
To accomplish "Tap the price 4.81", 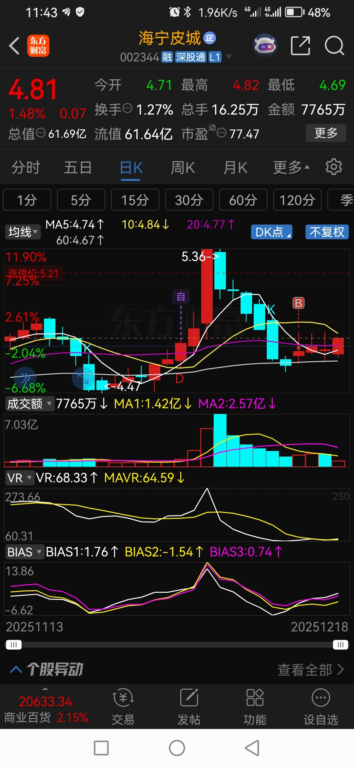I will pos(33,89).
